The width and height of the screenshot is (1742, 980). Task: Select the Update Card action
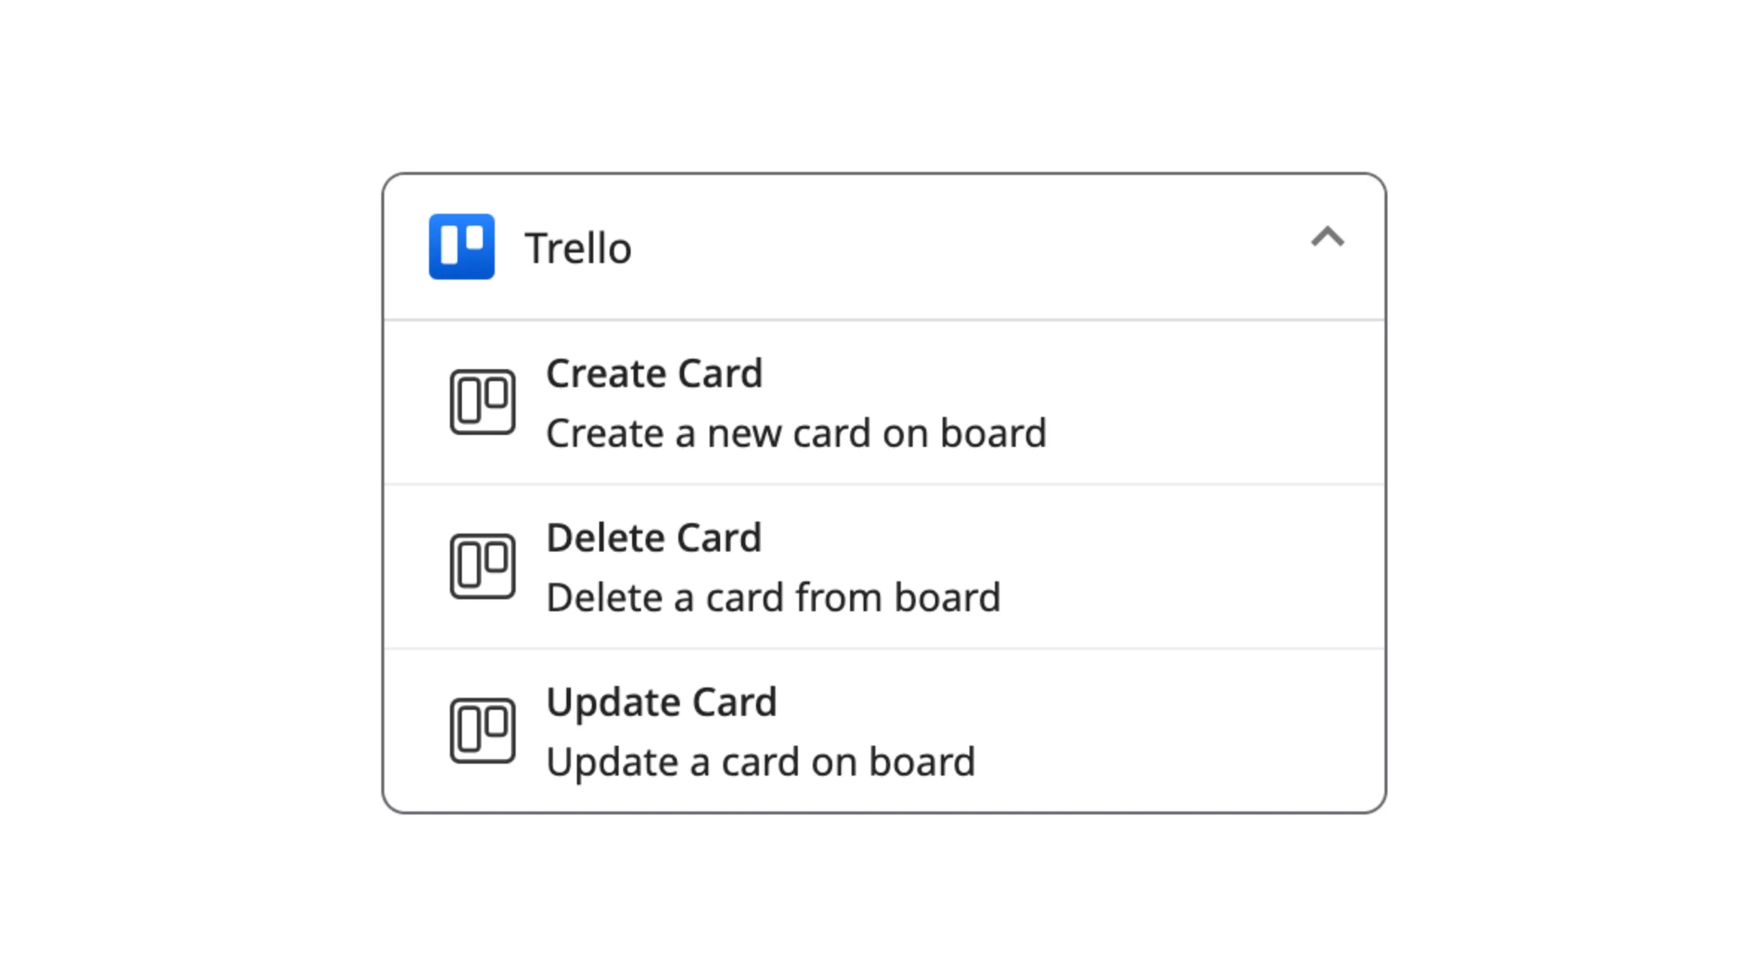884,730
